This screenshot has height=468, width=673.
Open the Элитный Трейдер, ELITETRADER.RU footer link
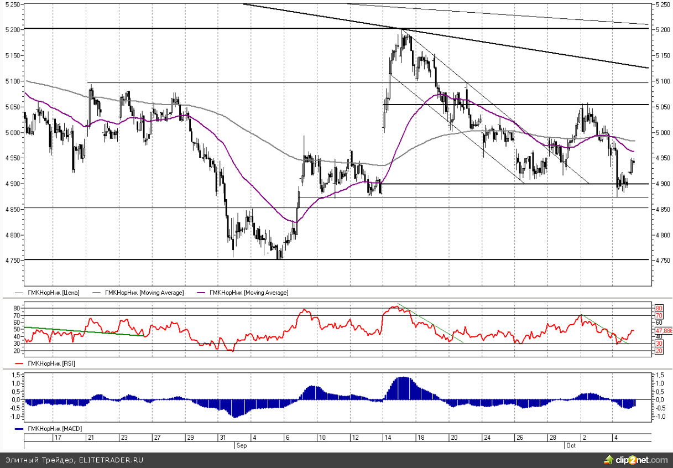(x=75, y=460)
